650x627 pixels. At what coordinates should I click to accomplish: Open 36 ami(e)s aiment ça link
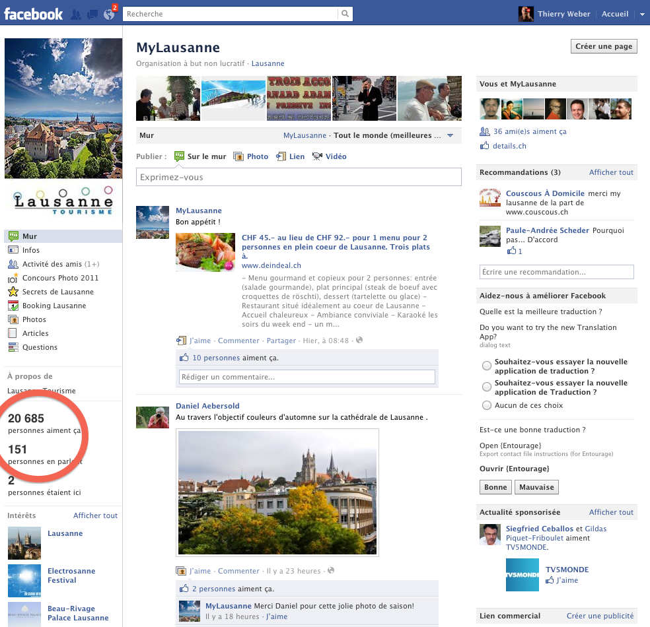(x=529, y=132)
